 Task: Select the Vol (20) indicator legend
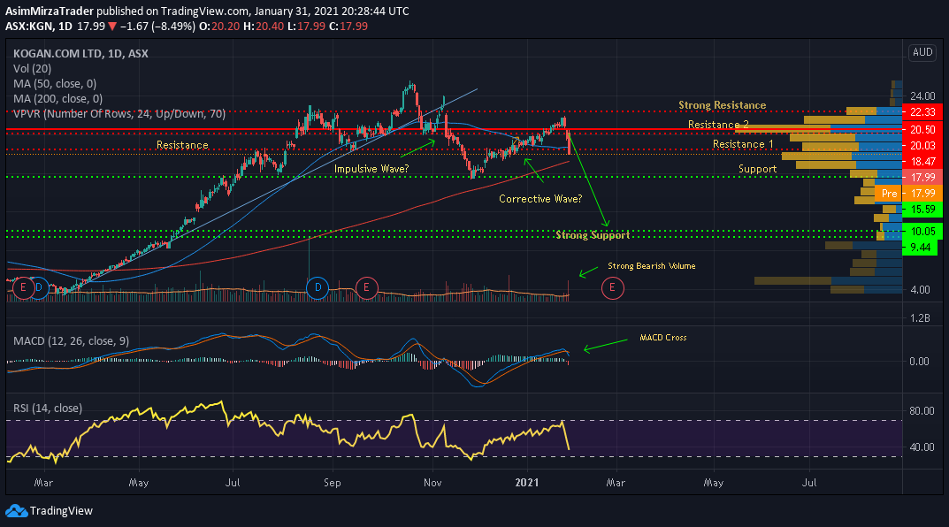click(32, 68)
